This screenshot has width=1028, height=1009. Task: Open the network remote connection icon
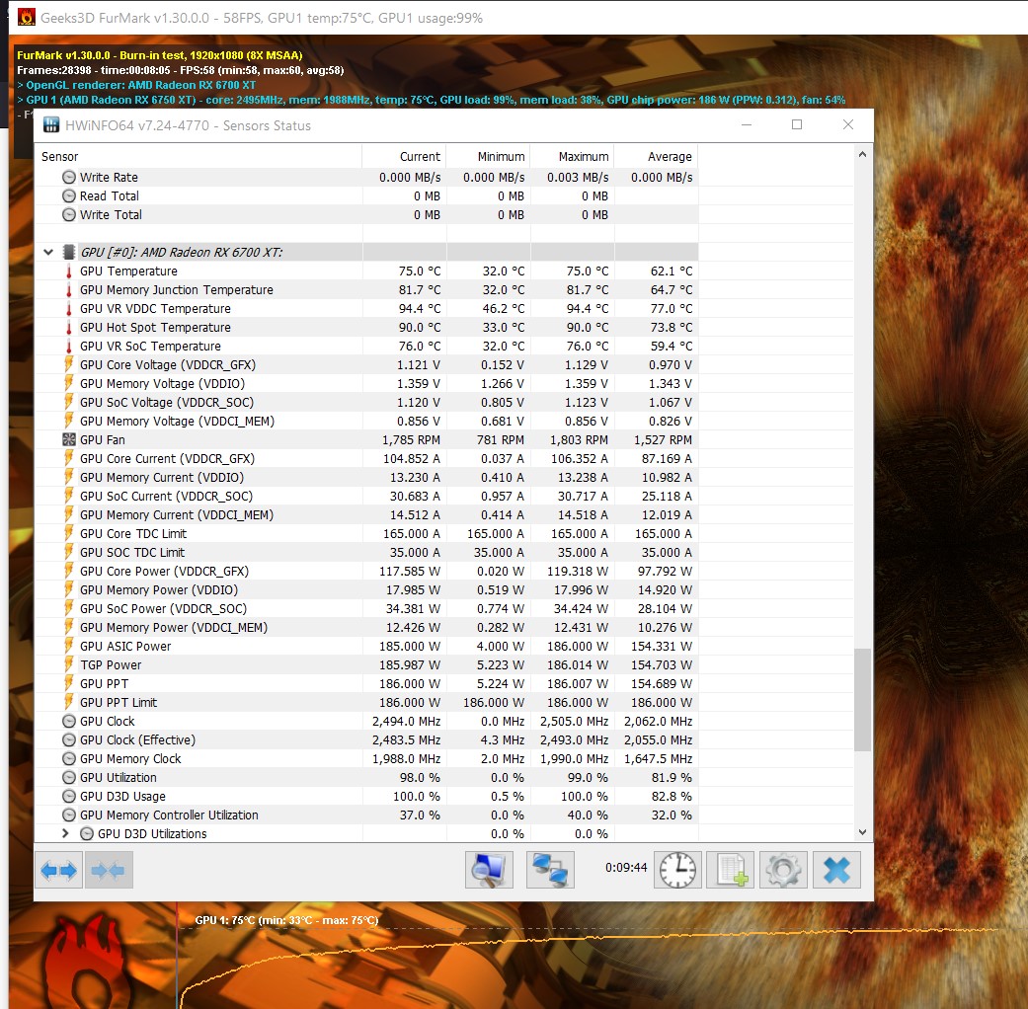coord(550,870)
